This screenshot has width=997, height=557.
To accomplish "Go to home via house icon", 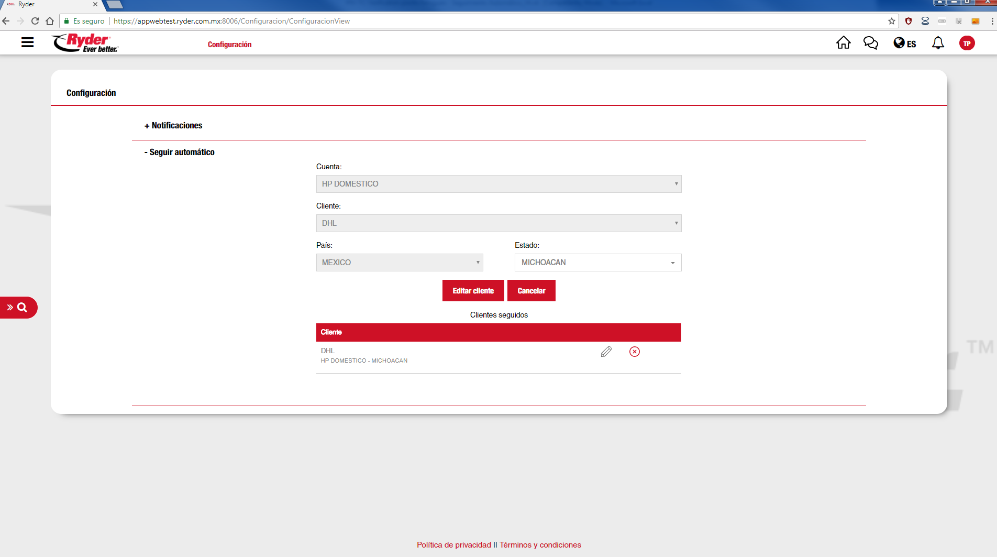I will tap(843, 43).
